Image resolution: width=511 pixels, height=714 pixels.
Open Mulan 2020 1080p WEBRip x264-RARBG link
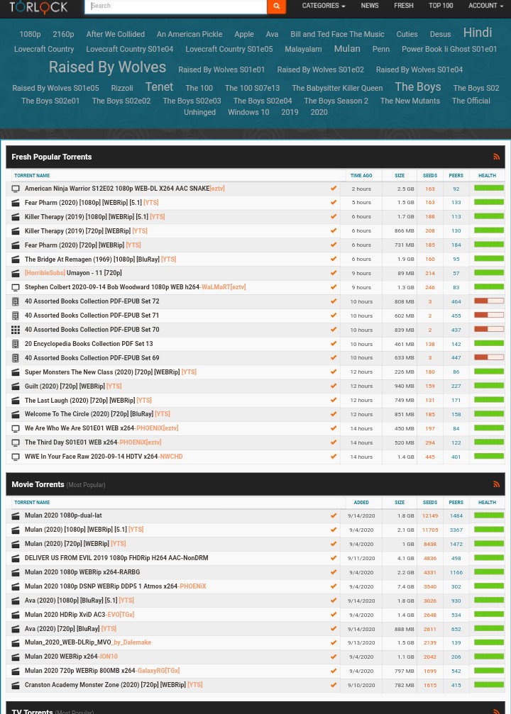pyautogui.click(x=82, y=572)
